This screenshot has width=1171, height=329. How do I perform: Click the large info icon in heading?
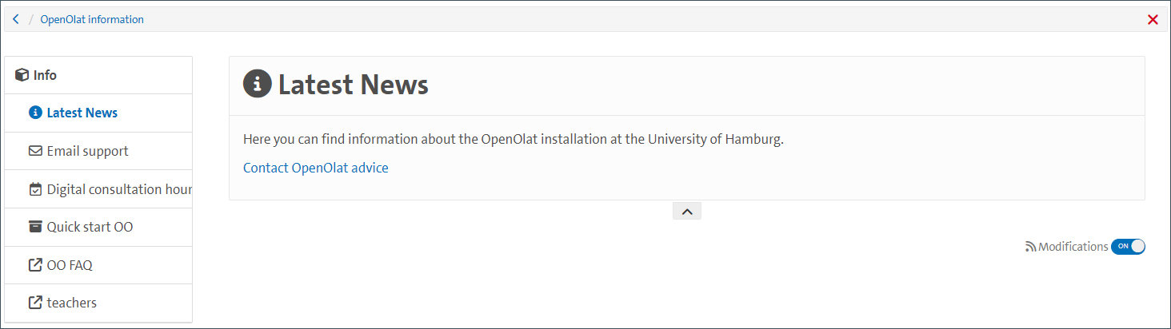click(x=258, y=84)
